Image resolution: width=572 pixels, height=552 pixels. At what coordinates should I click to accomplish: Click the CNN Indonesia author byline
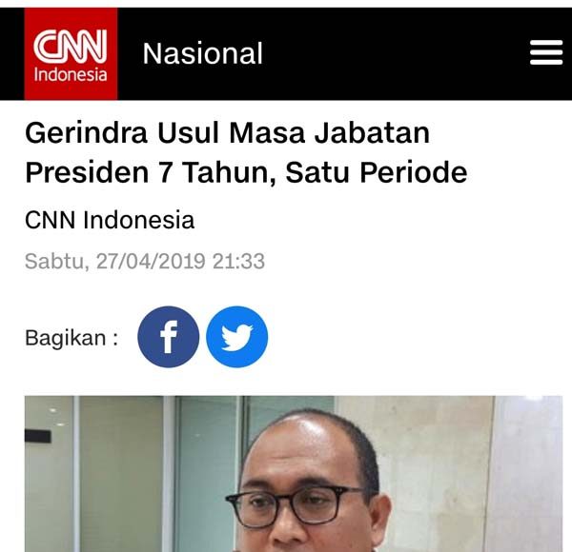coord(110,220)
